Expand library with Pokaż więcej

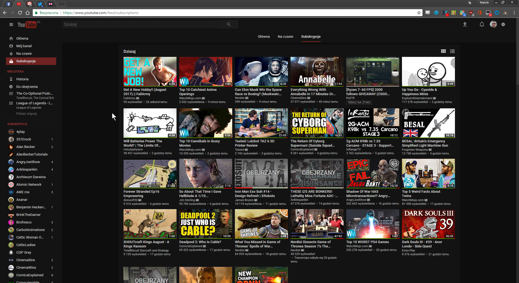pyautogui.click(x=26, y=114)
